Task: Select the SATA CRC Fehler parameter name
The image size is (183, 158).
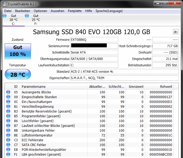Action: 34,145
